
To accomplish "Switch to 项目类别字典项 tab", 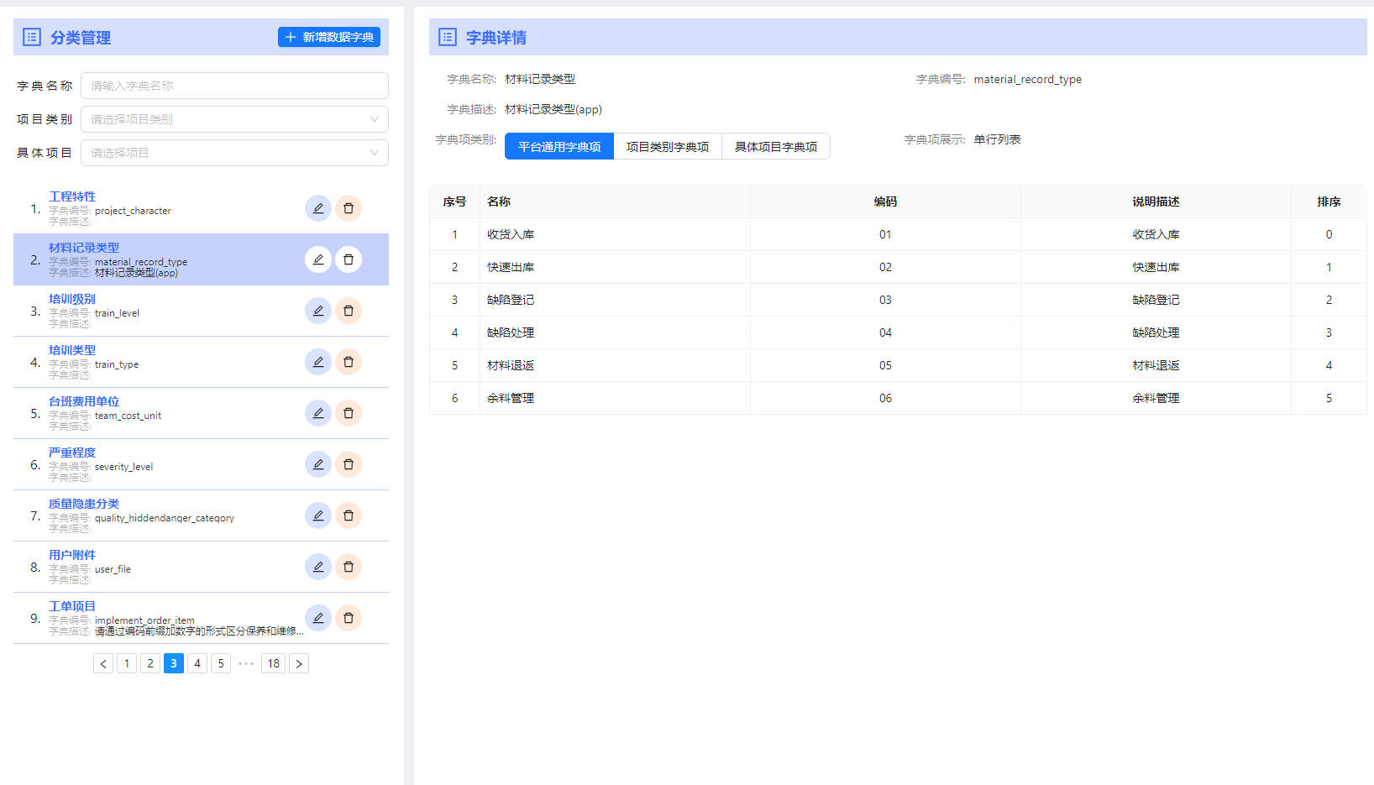I will [668, 146].
